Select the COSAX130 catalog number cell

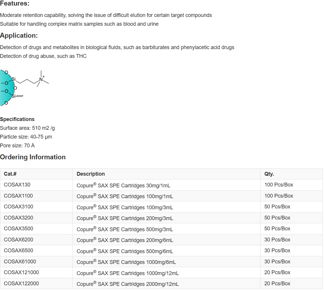point(17,185)
